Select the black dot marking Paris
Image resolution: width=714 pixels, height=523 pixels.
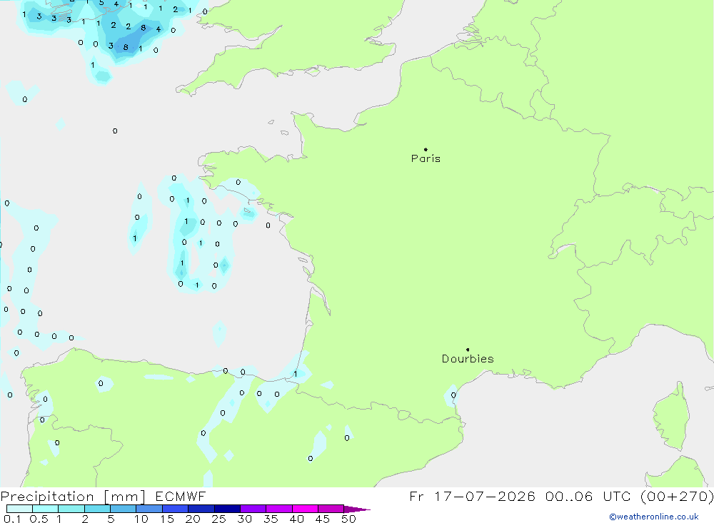pos(426,149)
